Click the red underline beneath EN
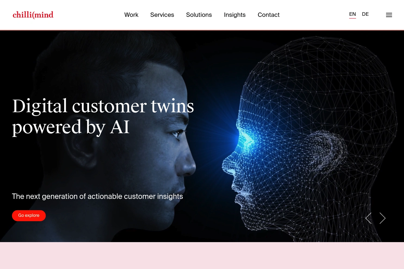404x269 pixels. 353,18
